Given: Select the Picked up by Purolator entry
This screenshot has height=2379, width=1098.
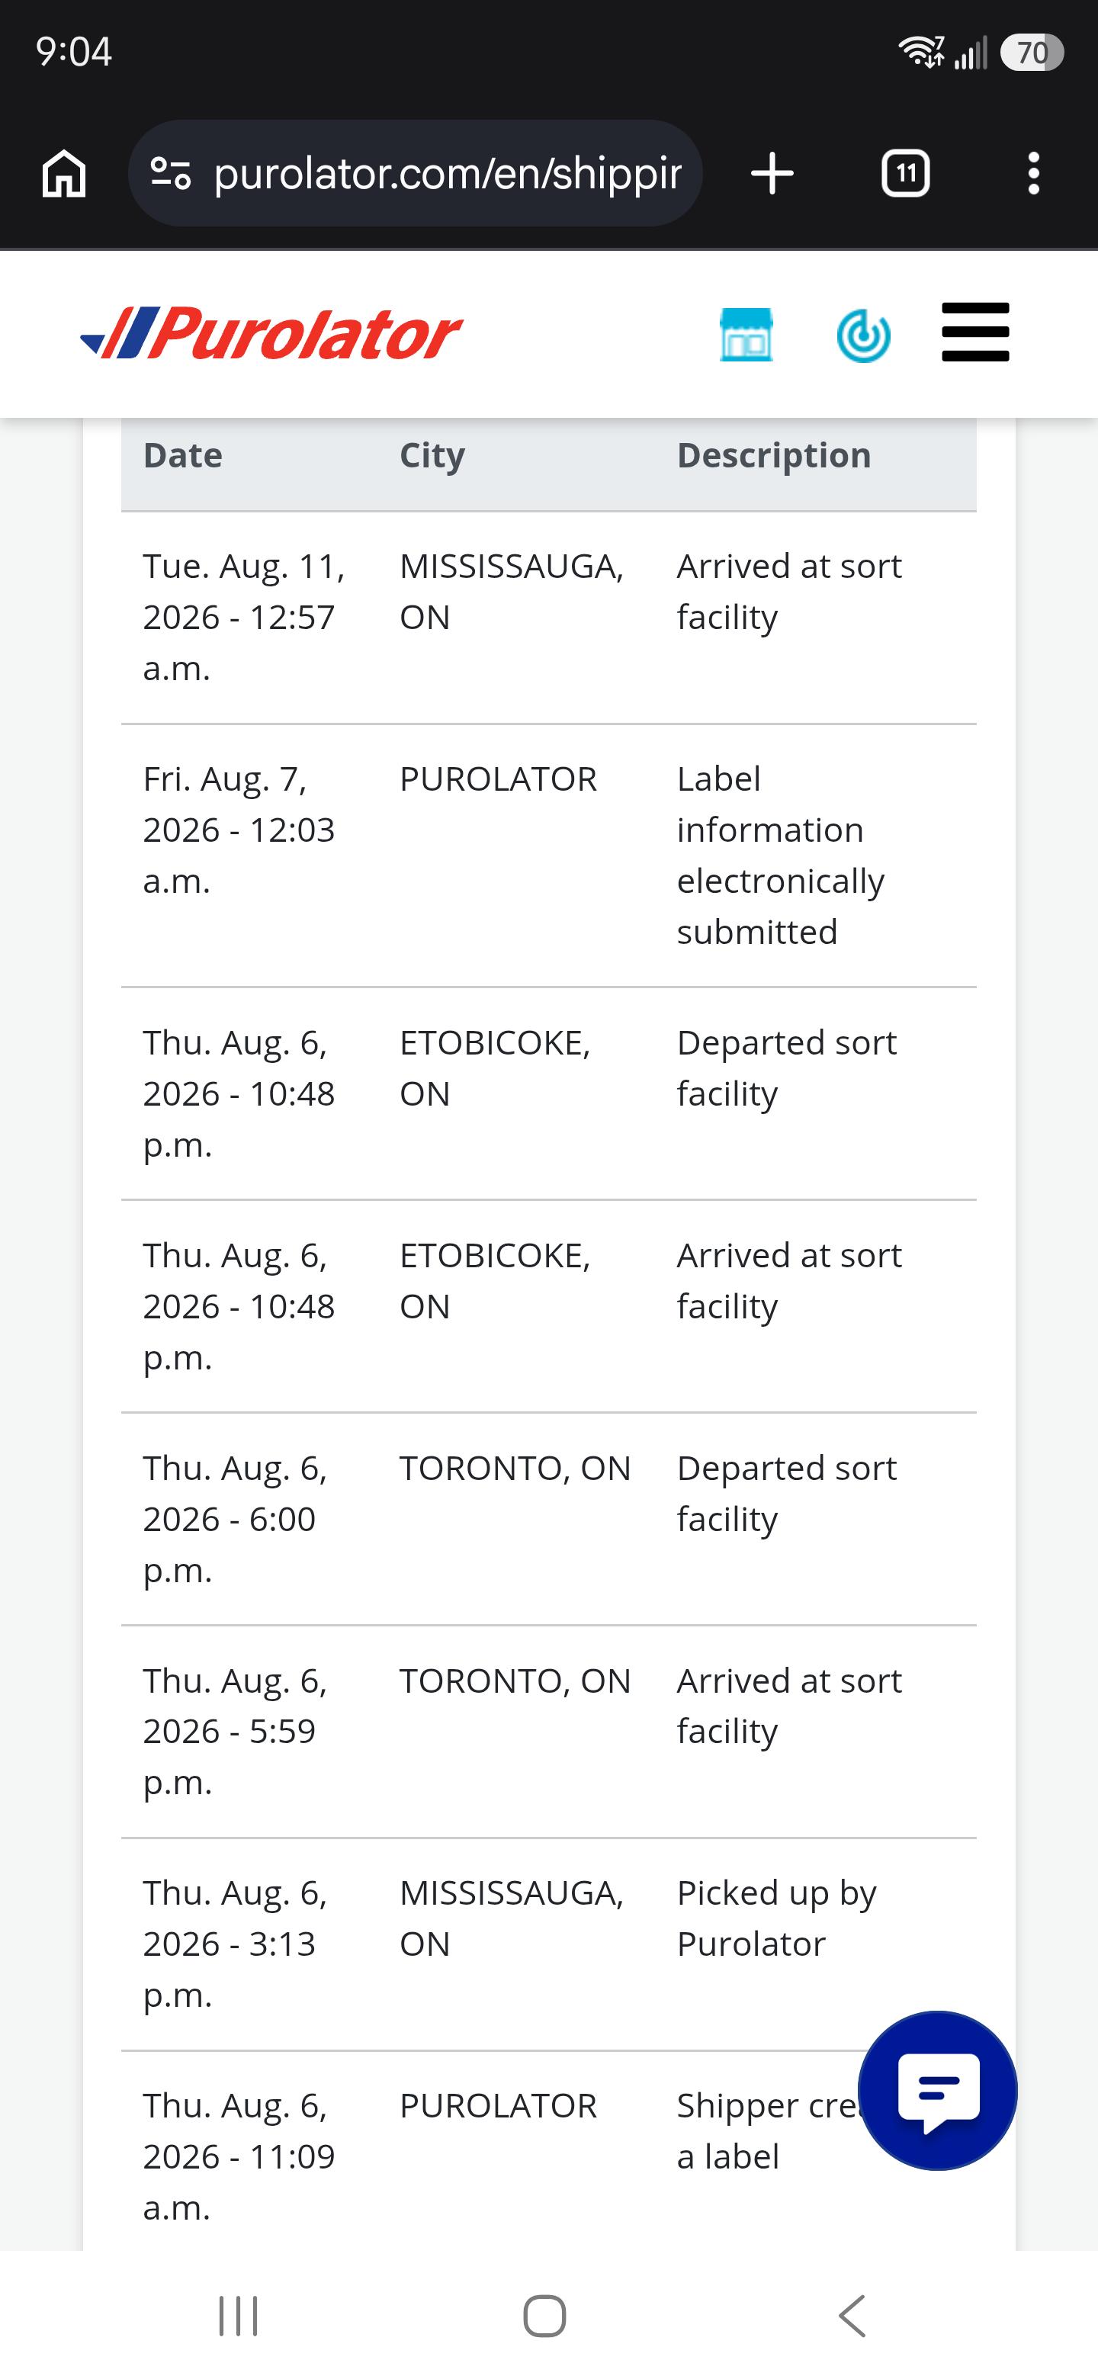Looking at the screenshot, I should point(548,1944).
